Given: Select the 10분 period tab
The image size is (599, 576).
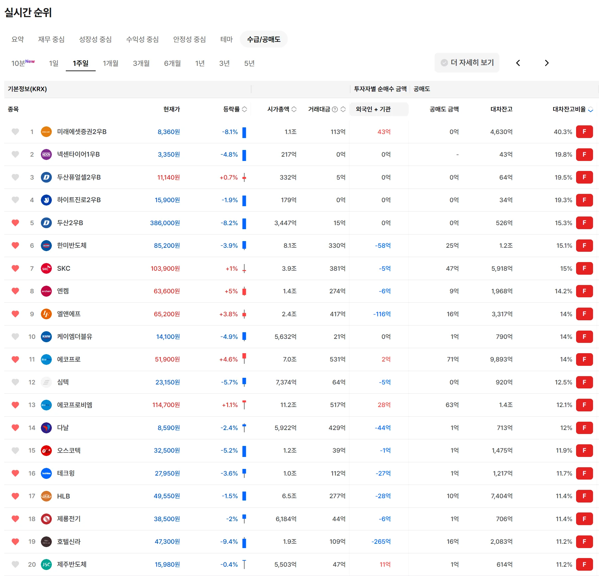Looking at the screenshot, I should (23, 63).
